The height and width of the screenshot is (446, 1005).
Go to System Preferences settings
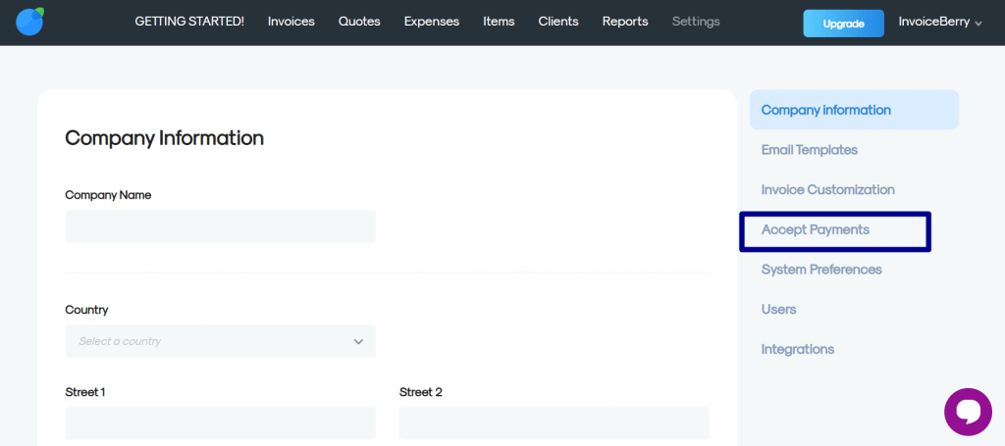821,270
